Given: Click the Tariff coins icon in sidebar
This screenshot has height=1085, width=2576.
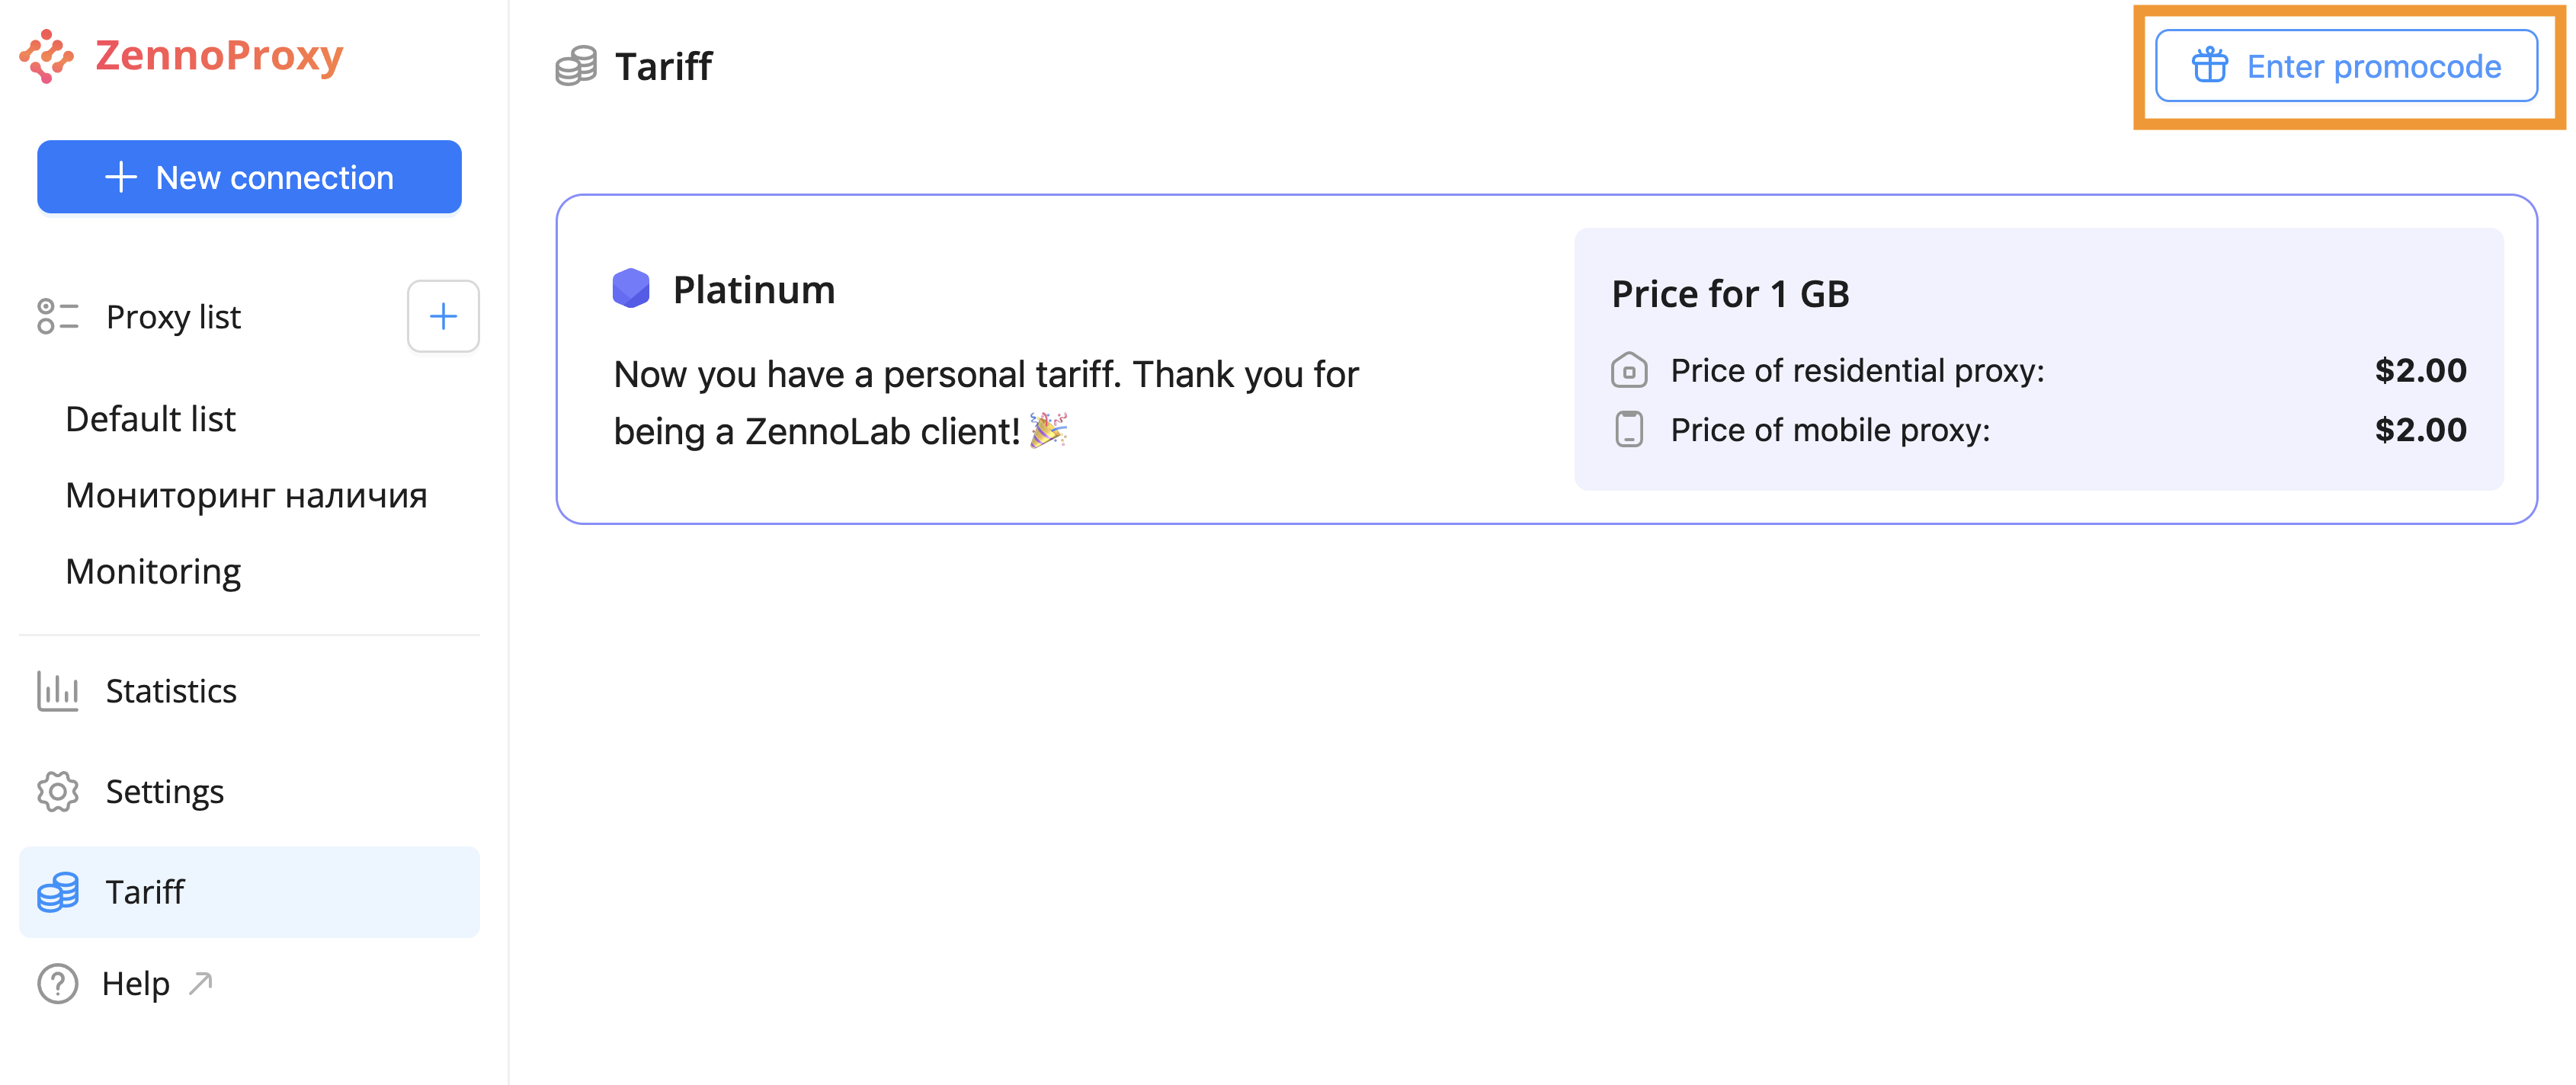Looking at the screenshot, I should pyautogui.click(x=57, y=892).
